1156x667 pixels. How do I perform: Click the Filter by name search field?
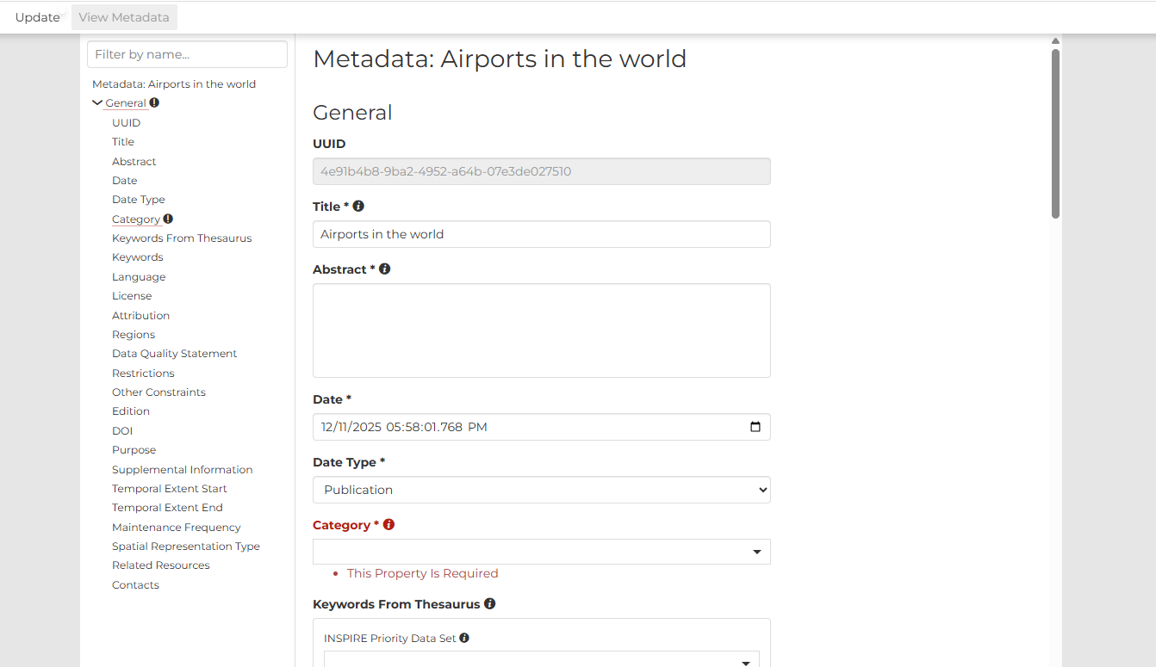click(187, 54)
